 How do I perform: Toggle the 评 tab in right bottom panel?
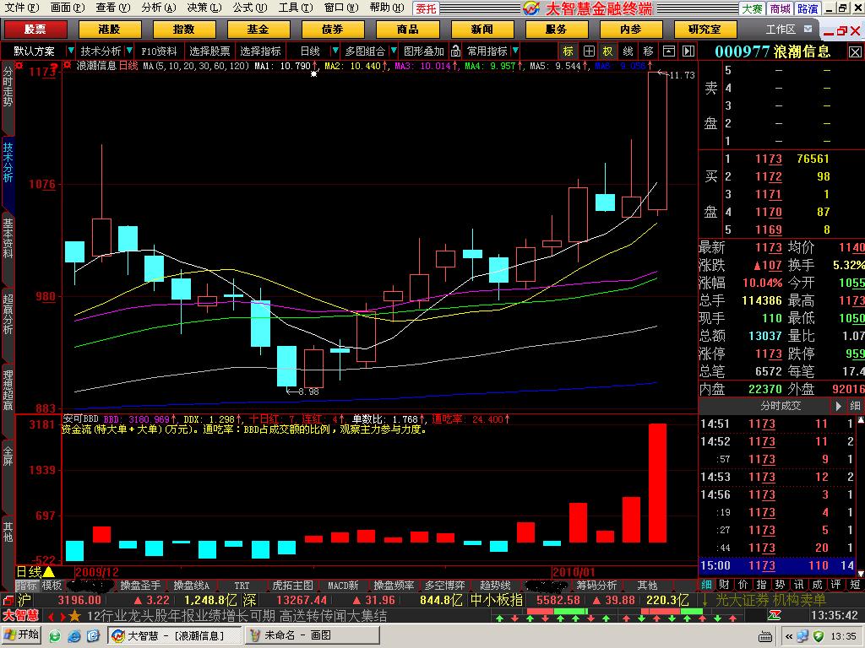(x=835, y=585)
